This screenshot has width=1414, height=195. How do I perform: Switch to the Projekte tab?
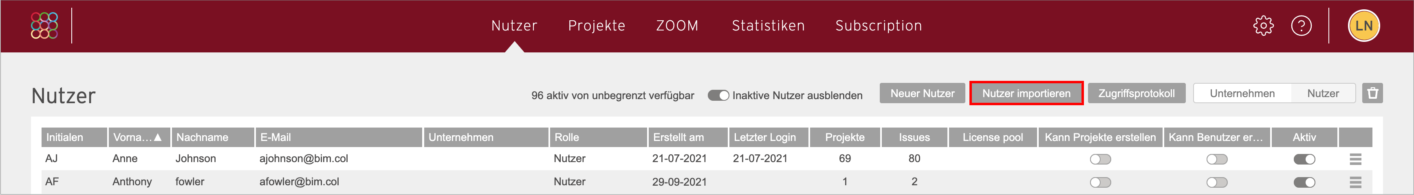click(x=597, y=26)
